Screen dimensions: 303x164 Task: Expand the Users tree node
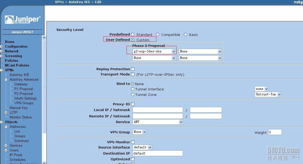click(x=6, y=150)
